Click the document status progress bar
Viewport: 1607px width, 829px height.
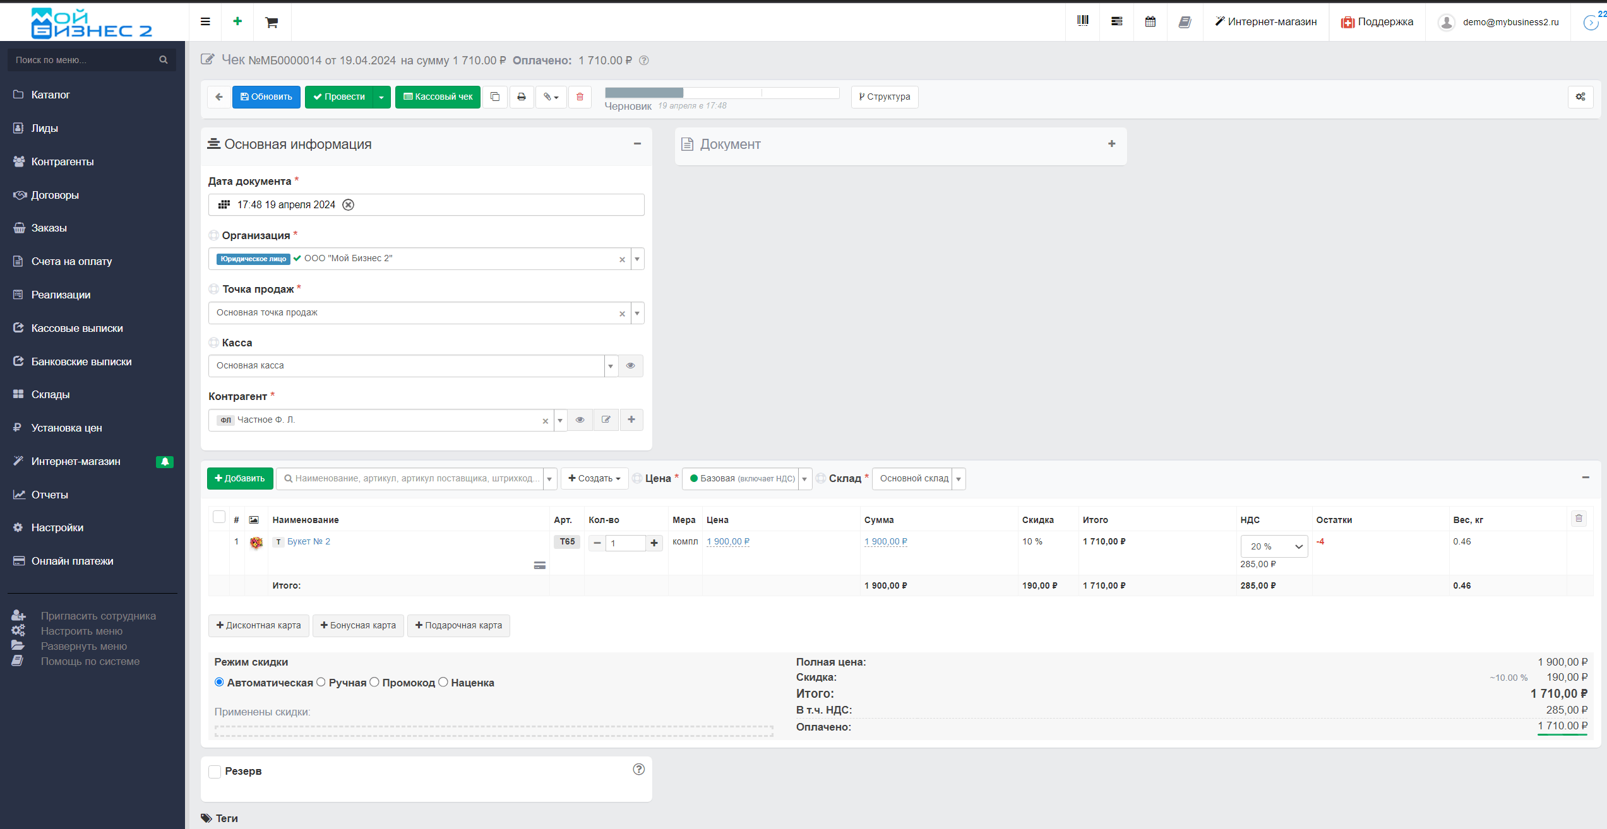(722, 93)
